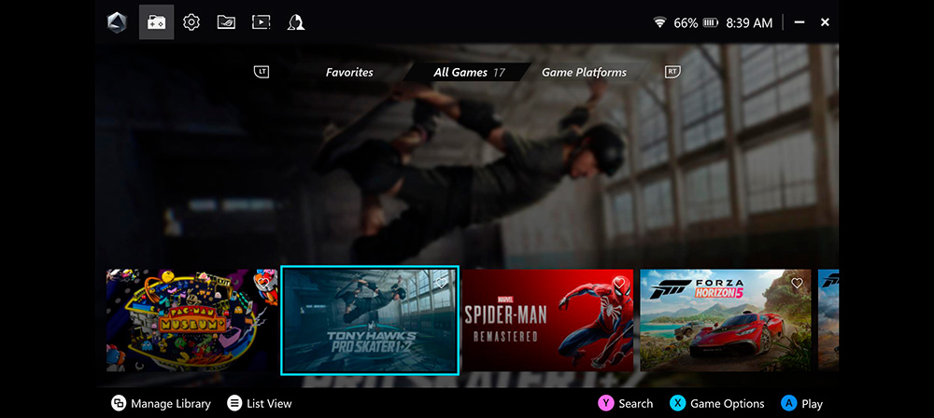934x418 pixels.
Task: Open the ROG content folder icon
Action: 226,22
